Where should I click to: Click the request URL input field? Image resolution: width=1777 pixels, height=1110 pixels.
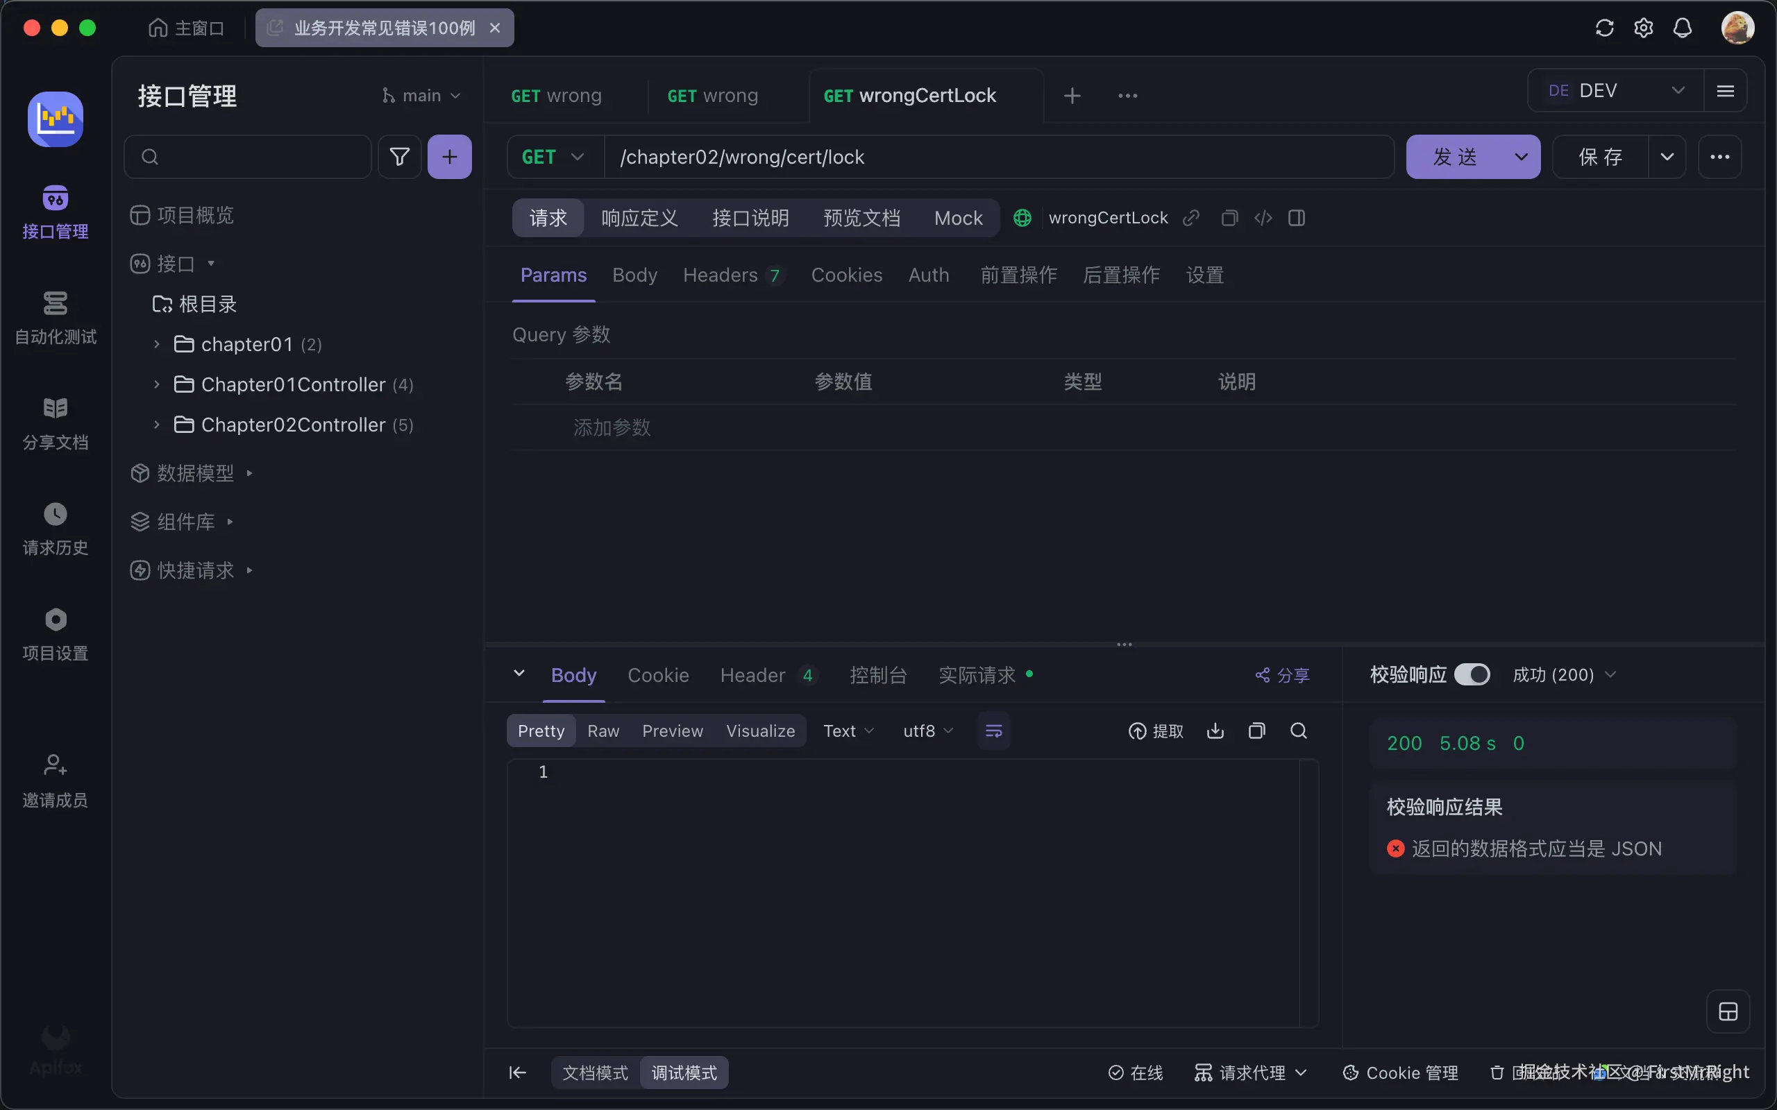999,156
